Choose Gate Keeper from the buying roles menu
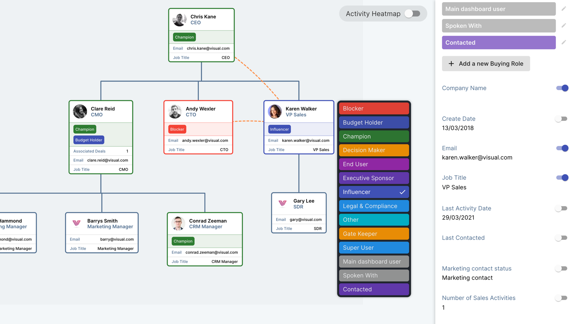Image resolution: width=577 pixels, height=324 pixels. tap(374, 234)
